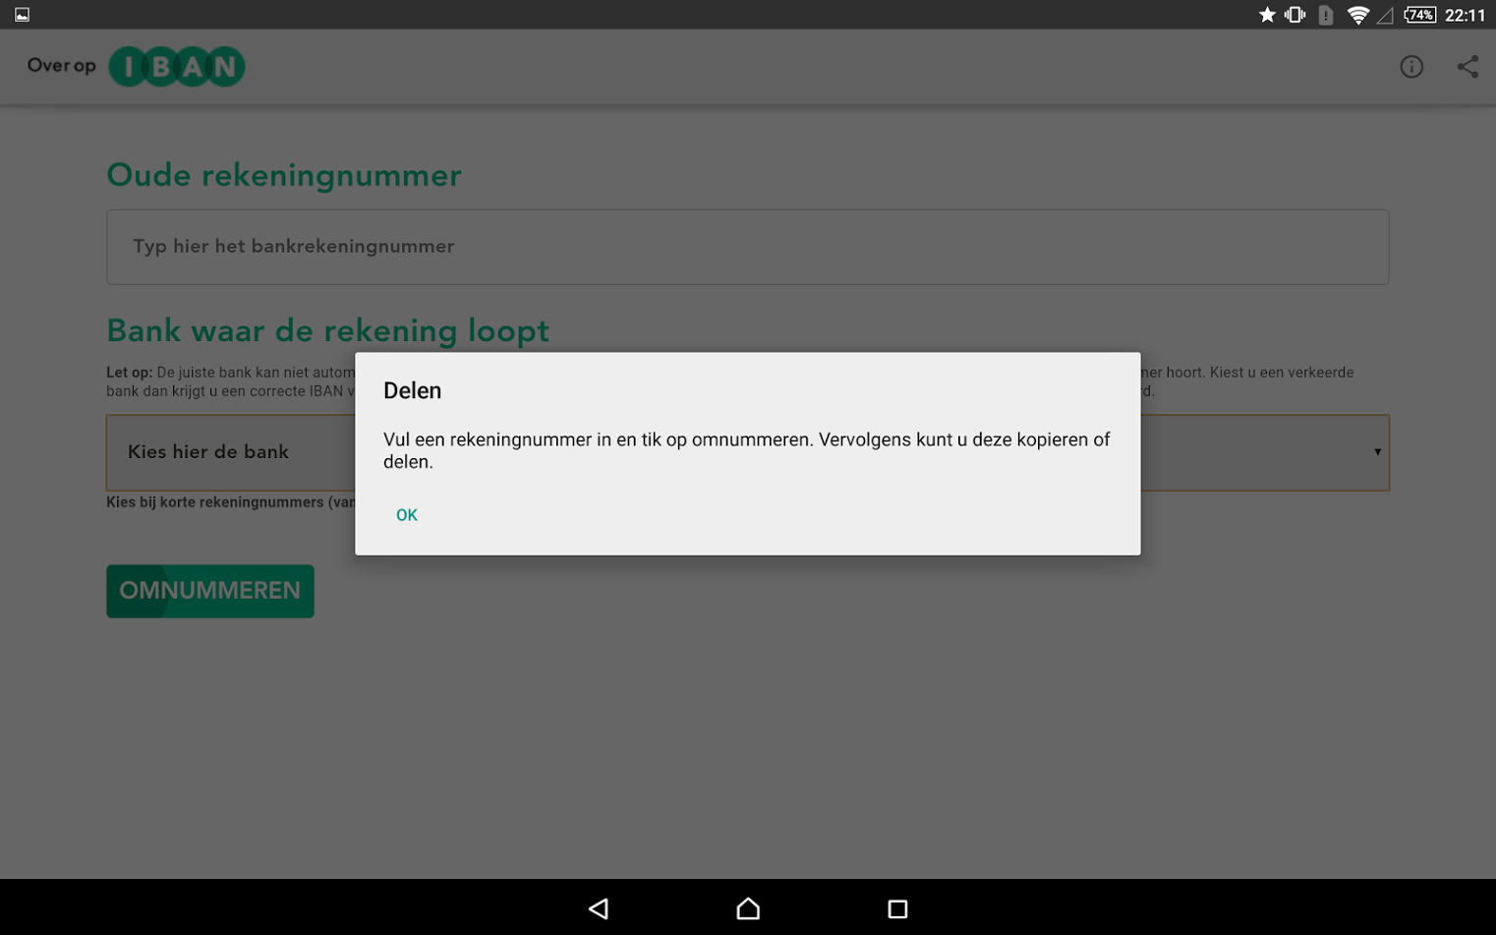Tap the 'Oude rekeningnummer' heading

tap(283, 175)
